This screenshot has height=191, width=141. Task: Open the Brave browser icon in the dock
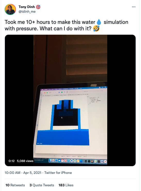pos(65,161)
